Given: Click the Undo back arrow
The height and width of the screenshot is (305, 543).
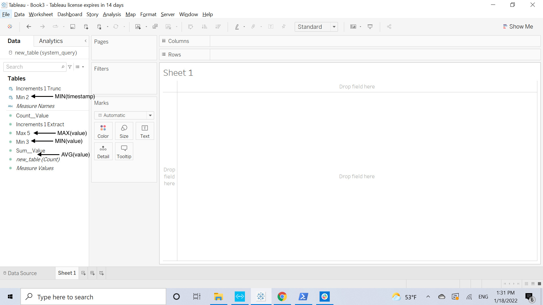Looking at the screenshot, I should click(x=29, y=27).
